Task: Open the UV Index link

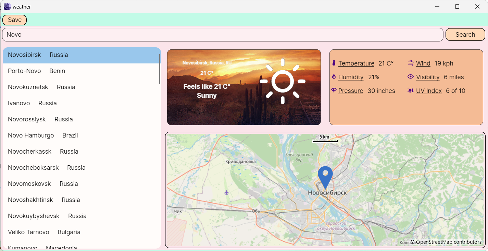Action: 429,91
